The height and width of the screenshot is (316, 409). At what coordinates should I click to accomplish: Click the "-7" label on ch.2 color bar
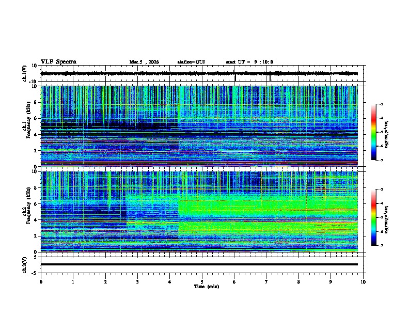pyautogui.click(x=381, y=246)
